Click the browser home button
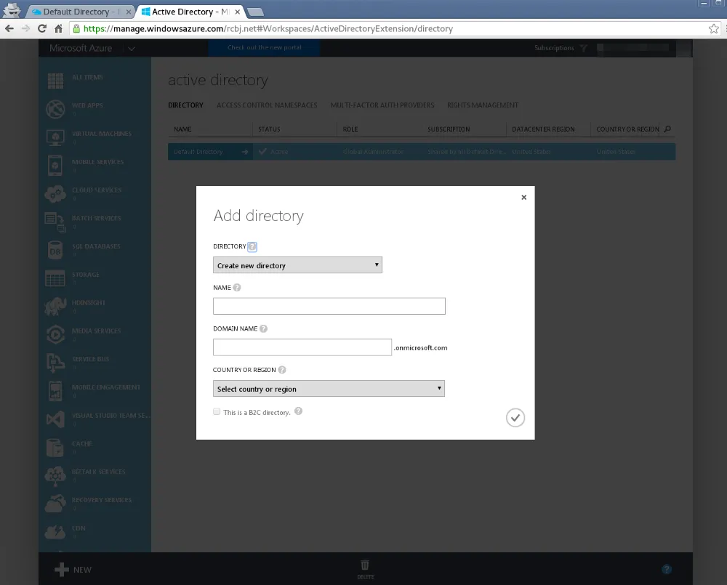Screen dimensions: 727x585 (58, 29)
